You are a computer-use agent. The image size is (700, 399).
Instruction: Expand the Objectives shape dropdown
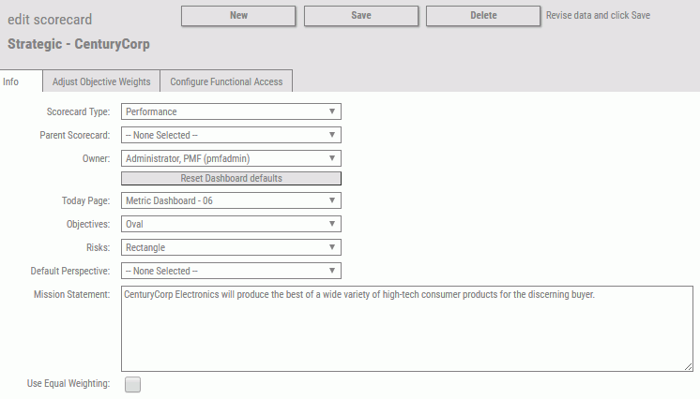231,224
